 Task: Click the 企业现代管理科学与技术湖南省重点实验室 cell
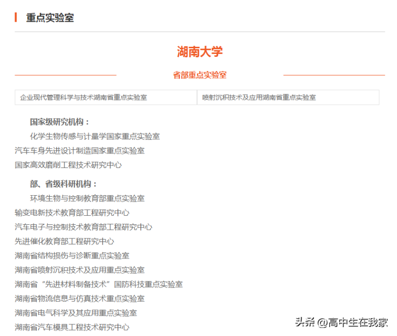tap(106, 97)
